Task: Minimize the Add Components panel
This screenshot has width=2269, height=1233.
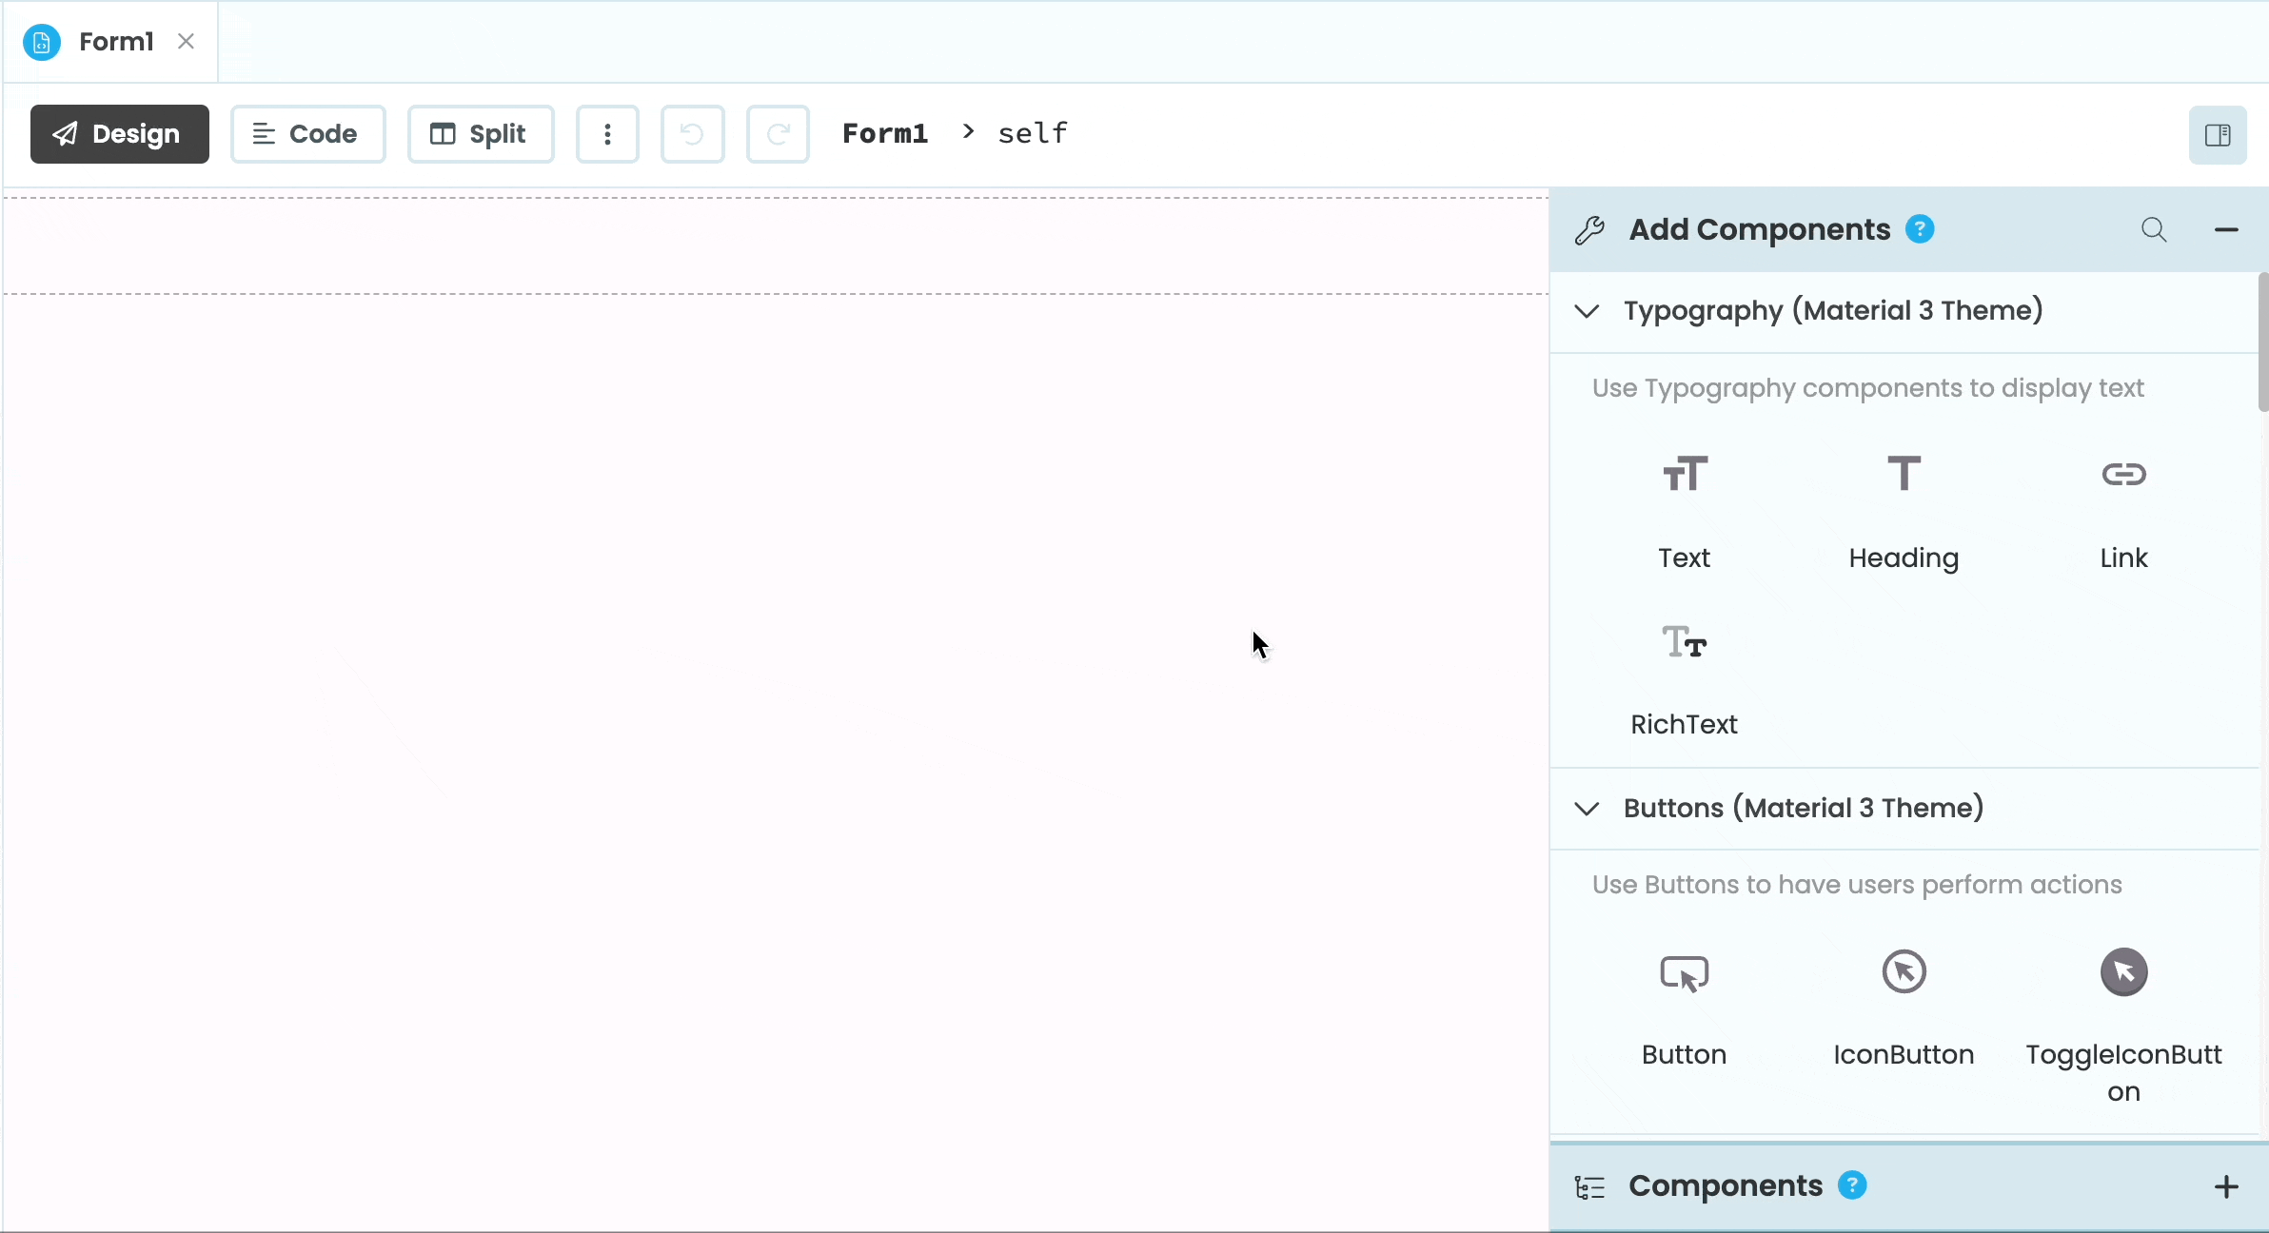Action: (x=2226, y=230)
